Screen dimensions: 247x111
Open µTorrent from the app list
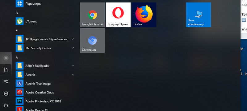[x=45, y=21]
